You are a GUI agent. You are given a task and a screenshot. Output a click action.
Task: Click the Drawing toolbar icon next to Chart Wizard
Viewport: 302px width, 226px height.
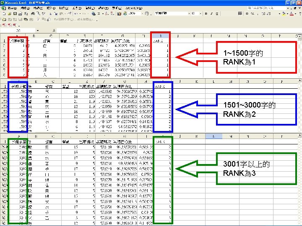[x=125, y=14]
